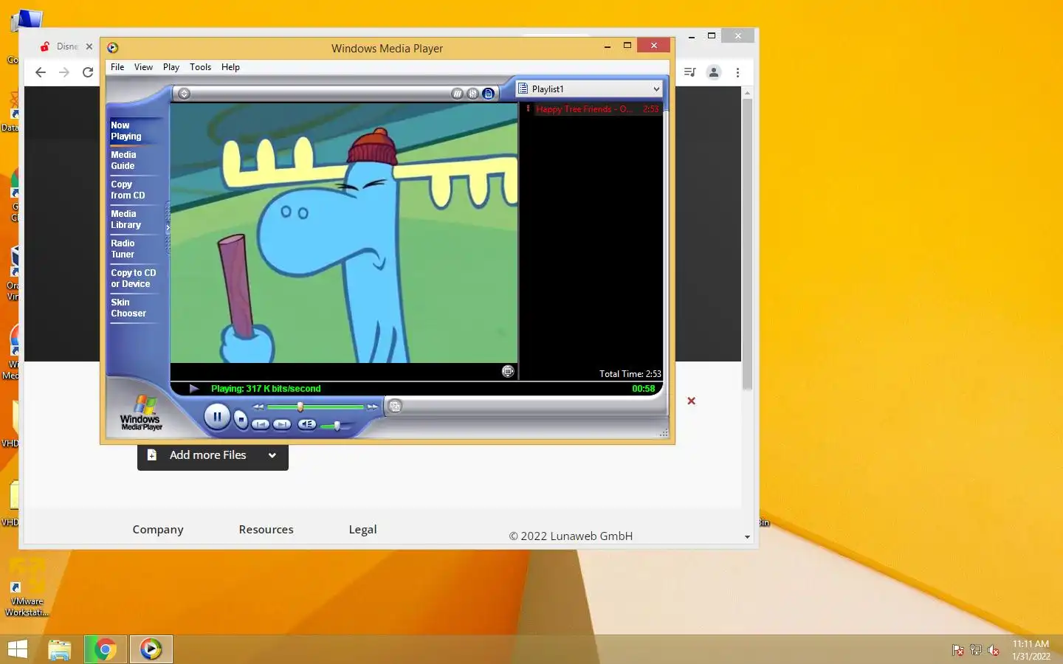Open the Media Guide section
The width and height of the screenshot is (1063, 664).
[136, 160]
